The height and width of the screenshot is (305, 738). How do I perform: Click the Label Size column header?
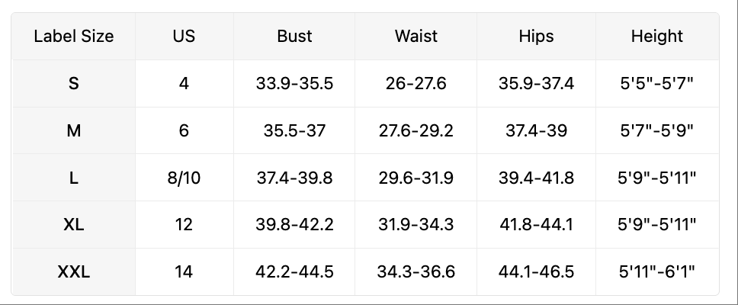point(74,36)
